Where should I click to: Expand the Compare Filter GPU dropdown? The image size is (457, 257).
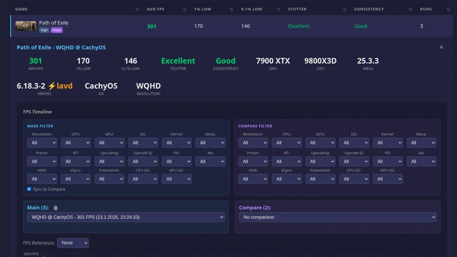point(320,143)
